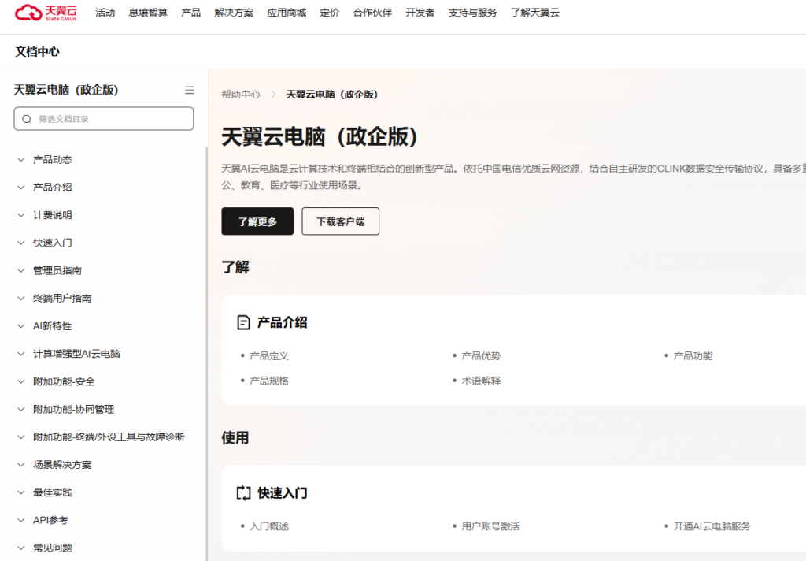The width and height of the screenshot is (806, 561).
Task: Select 管理员指南 sidebar item
Action: (x=57, y=271)
